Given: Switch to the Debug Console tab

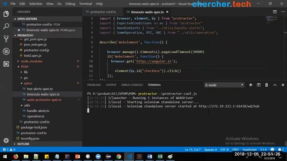Looking at the screenshot, I should [x=132, y=85].
